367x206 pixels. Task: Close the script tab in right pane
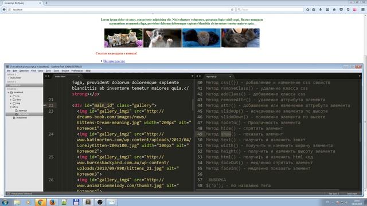(230, 76)
